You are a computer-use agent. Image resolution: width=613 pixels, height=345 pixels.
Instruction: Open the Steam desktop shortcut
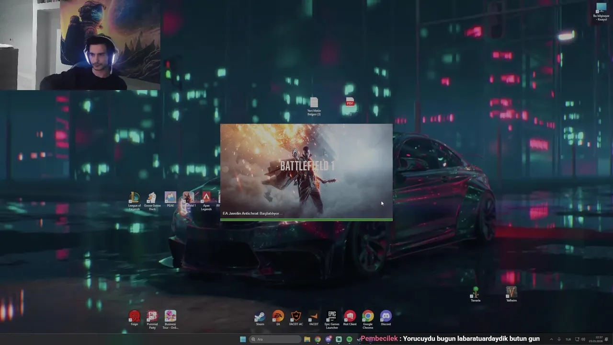tap(260, 318)
